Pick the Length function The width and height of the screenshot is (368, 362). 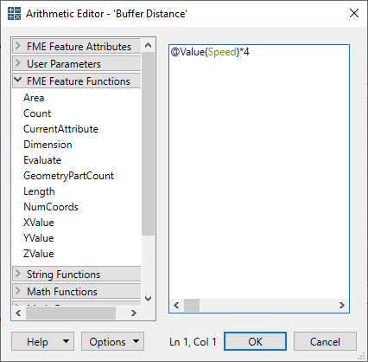tap(39, 191)
